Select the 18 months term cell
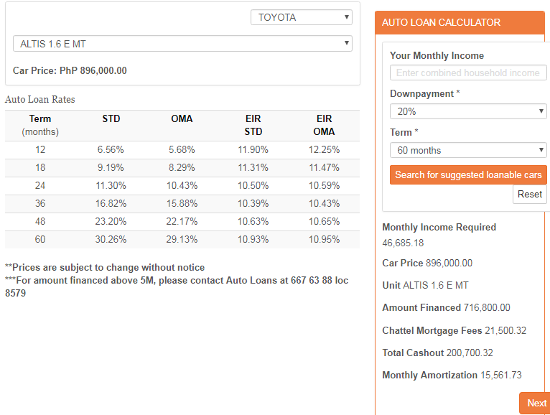This screenshot has height=415, width=550. (40, 168)
